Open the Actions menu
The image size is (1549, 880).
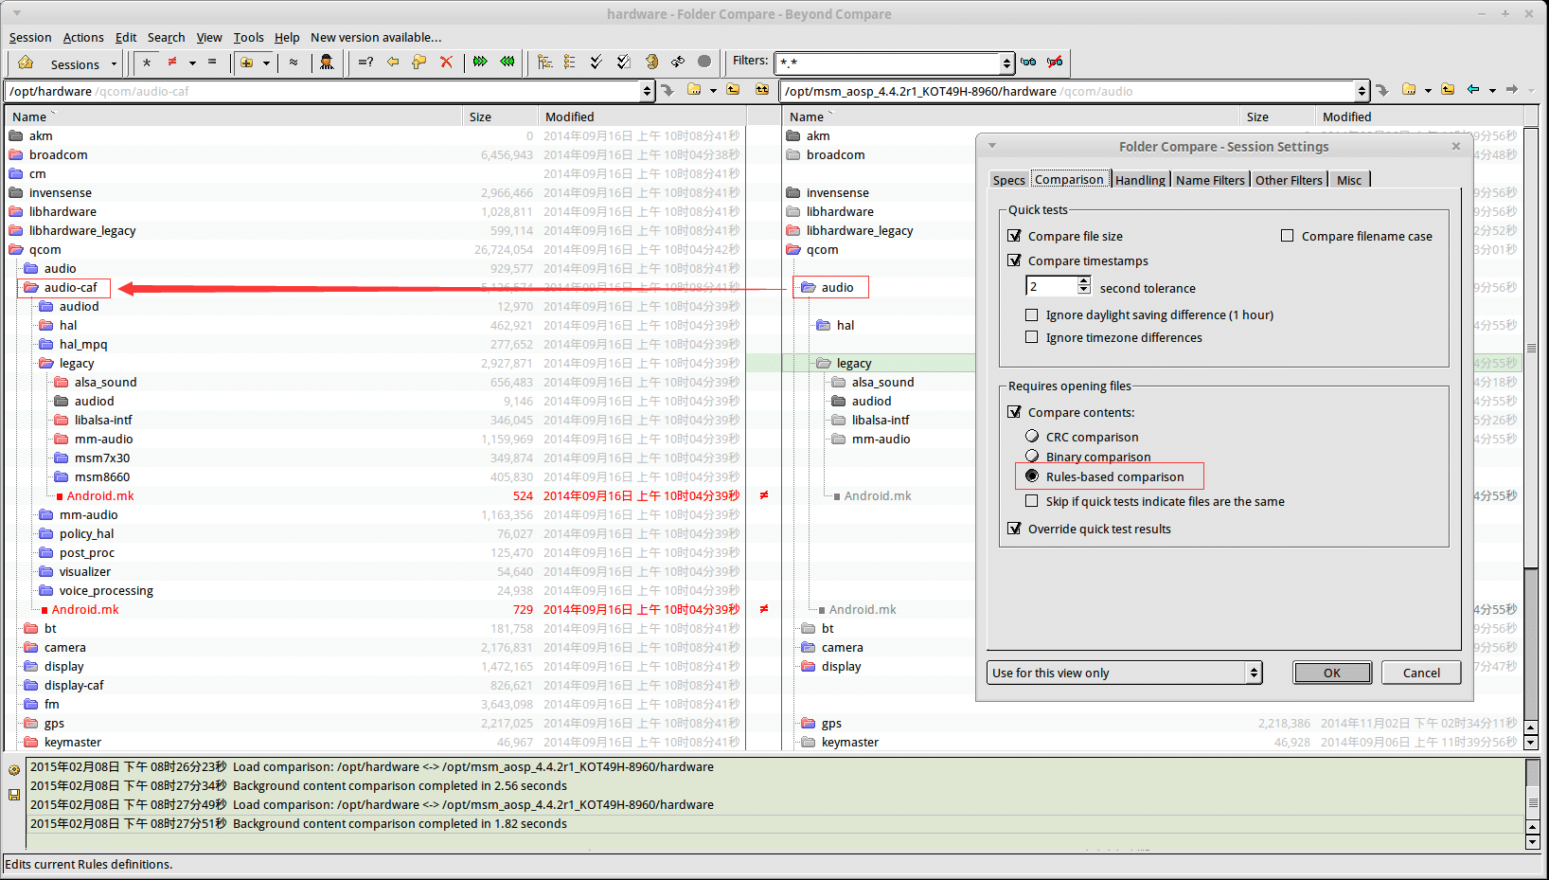point(83,38)
